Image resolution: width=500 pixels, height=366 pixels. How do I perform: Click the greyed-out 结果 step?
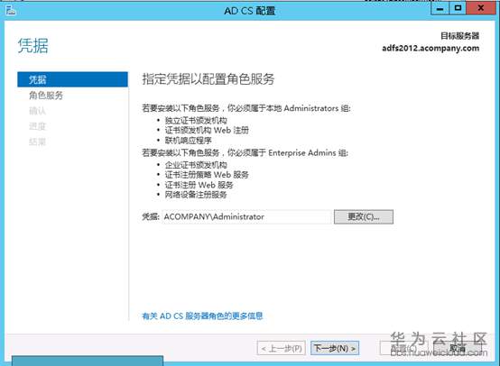tap(38, 142)
